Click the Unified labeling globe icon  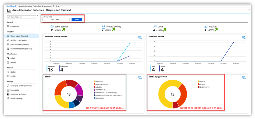pyautogui.click(x=8, y=99)
